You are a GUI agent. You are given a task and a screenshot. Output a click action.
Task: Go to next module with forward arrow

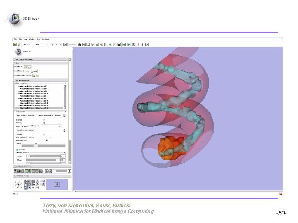pos(56,45)
